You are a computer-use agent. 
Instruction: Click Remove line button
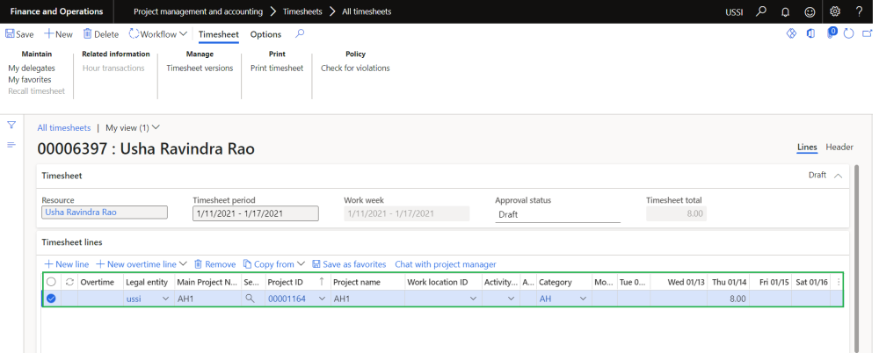214,264
